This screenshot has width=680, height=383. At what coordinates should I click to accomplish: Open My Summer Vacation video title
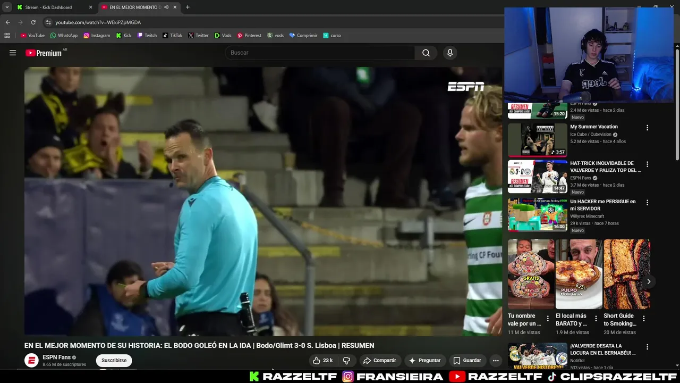pyautogui.click(x=594, y=127)
